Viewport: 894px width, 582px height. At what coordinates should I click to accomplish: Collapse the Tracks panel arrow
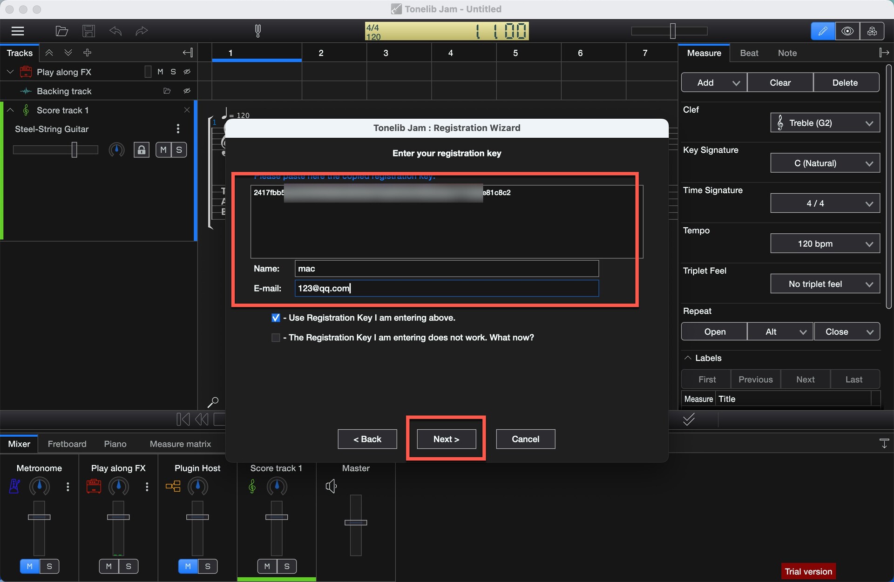pyautogui.click(x=188, y=53)
